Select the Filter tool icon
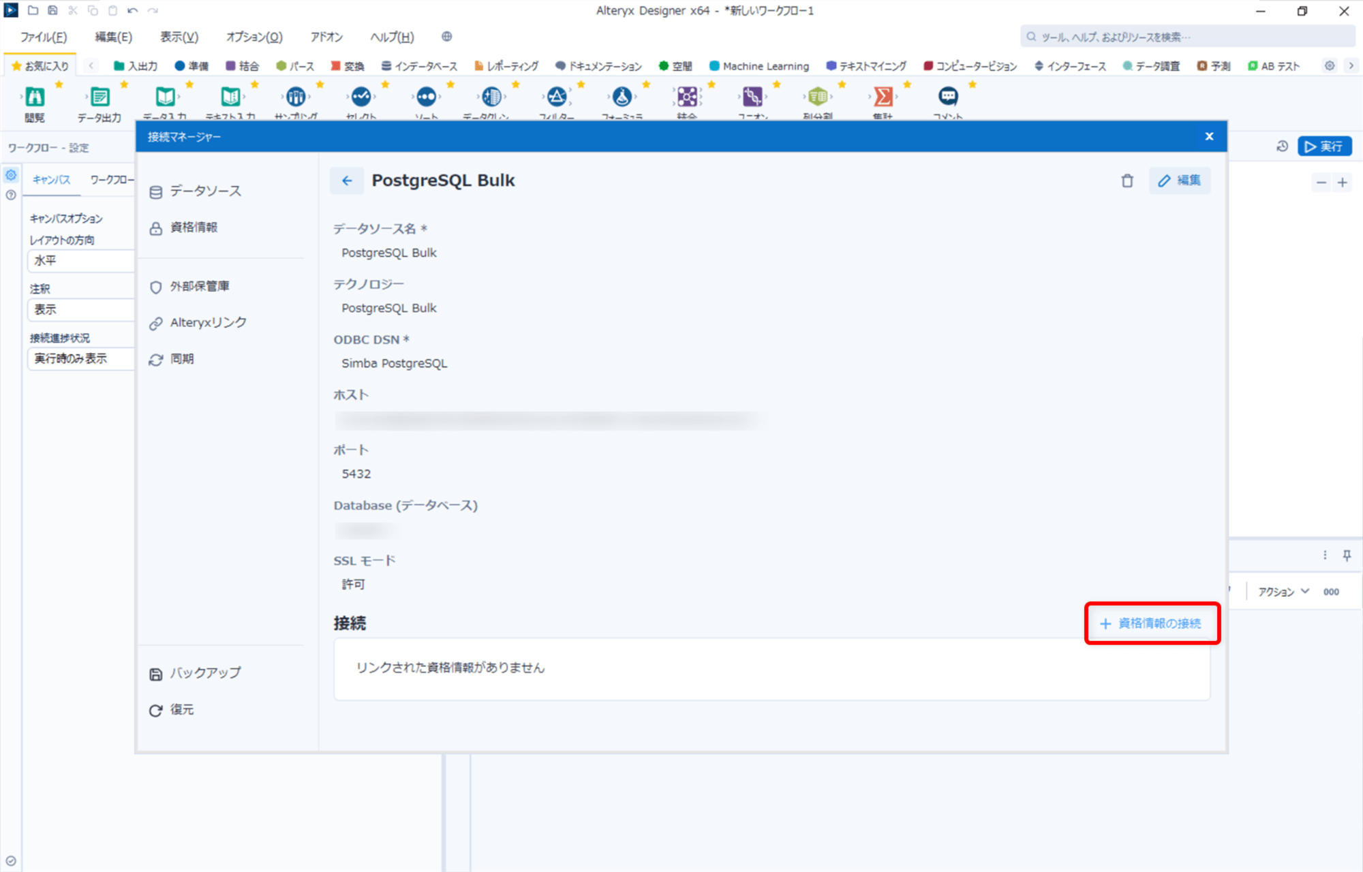 (x=557, y=97)
